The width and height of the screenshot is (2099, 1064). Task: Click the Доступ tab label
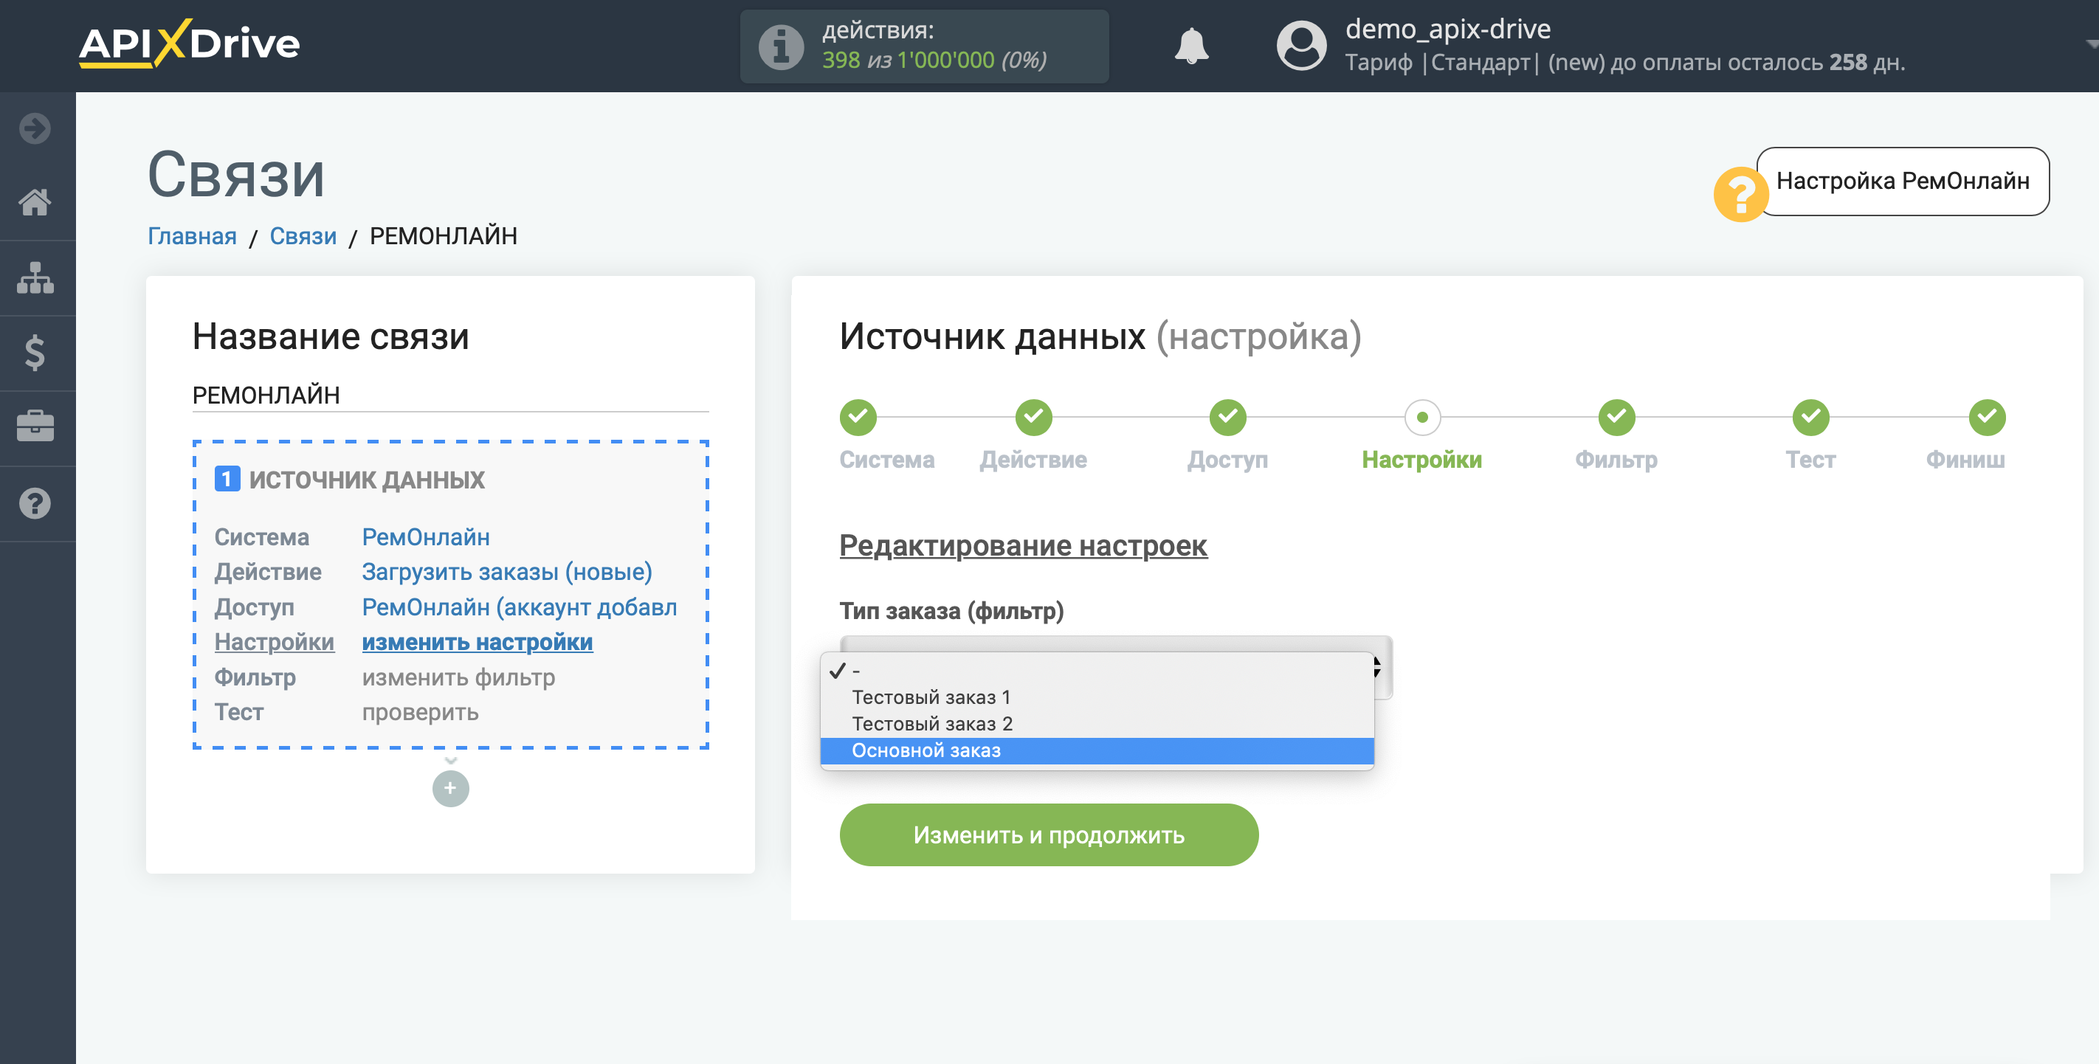click(x=1227, y=460)
